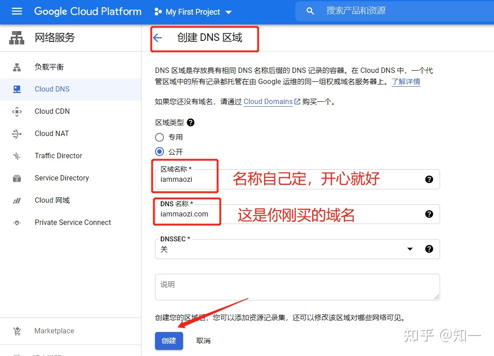Select the 专用 radio button

[159, 137]
